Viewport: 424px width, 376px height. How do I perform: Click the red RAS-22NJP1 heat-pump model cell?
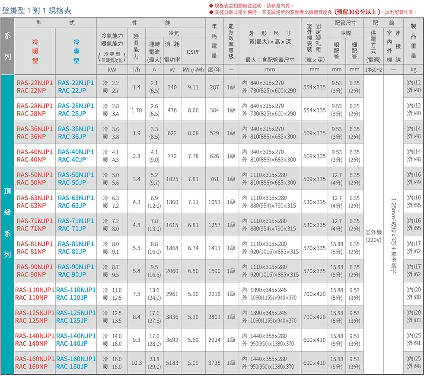[x=35, y=87]
